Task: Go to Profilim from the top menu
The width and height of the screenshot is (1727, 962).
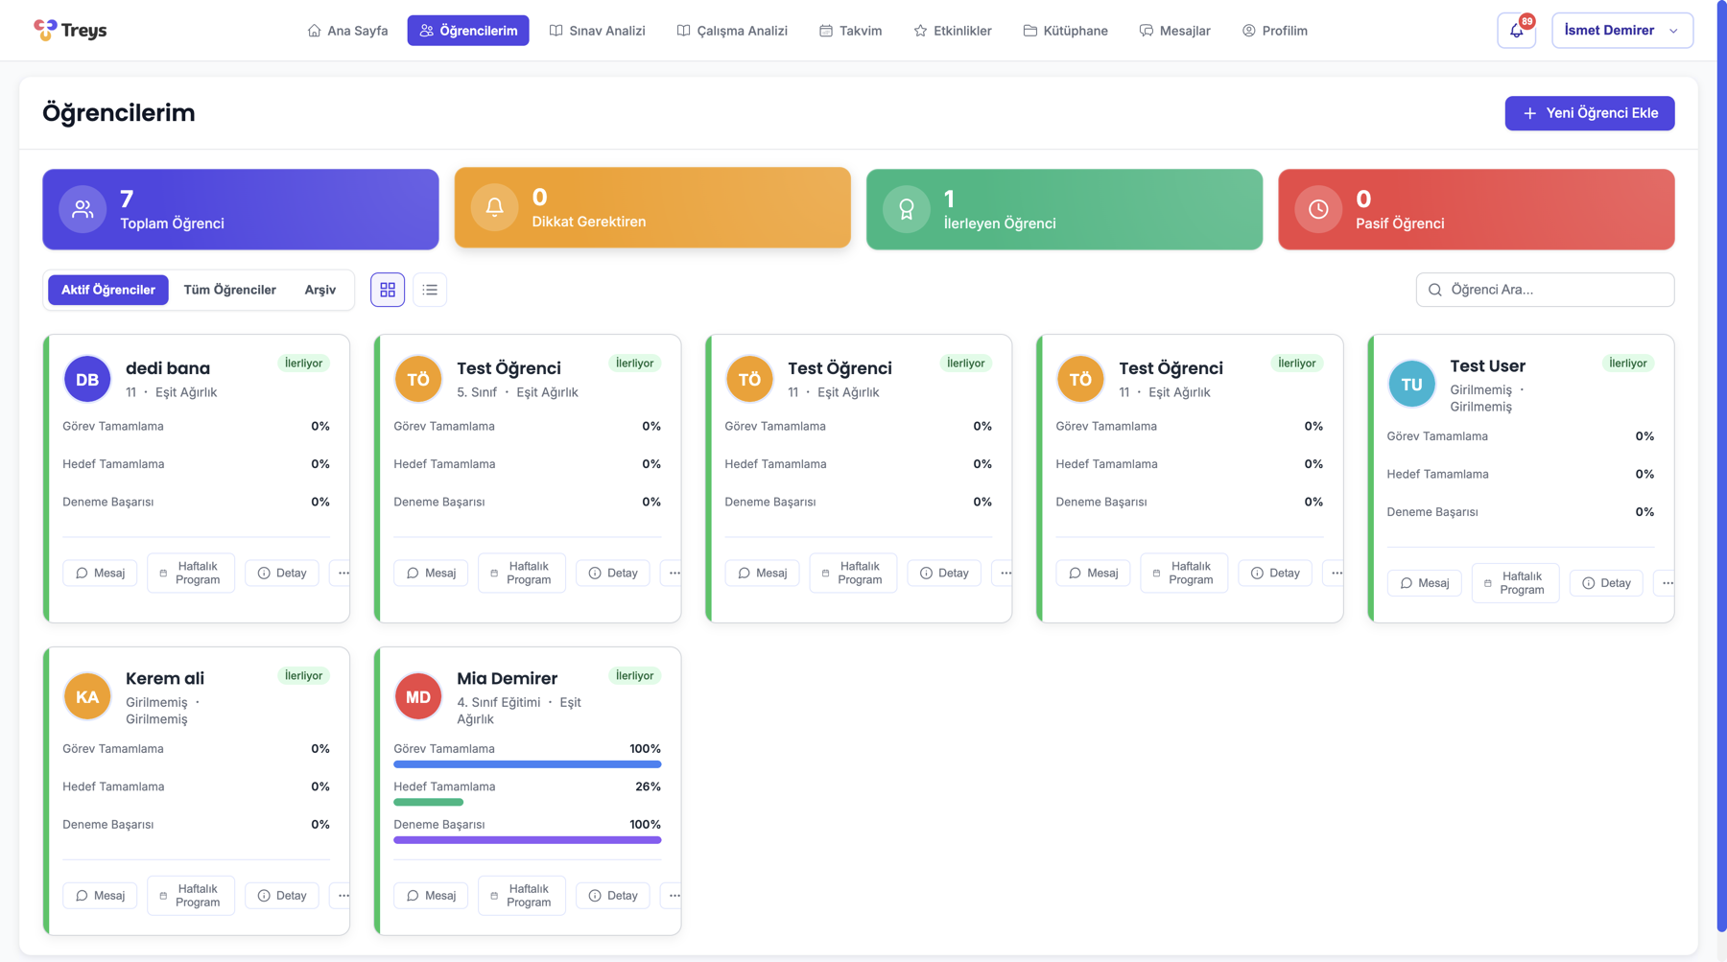Action: tap(1275, 30)
